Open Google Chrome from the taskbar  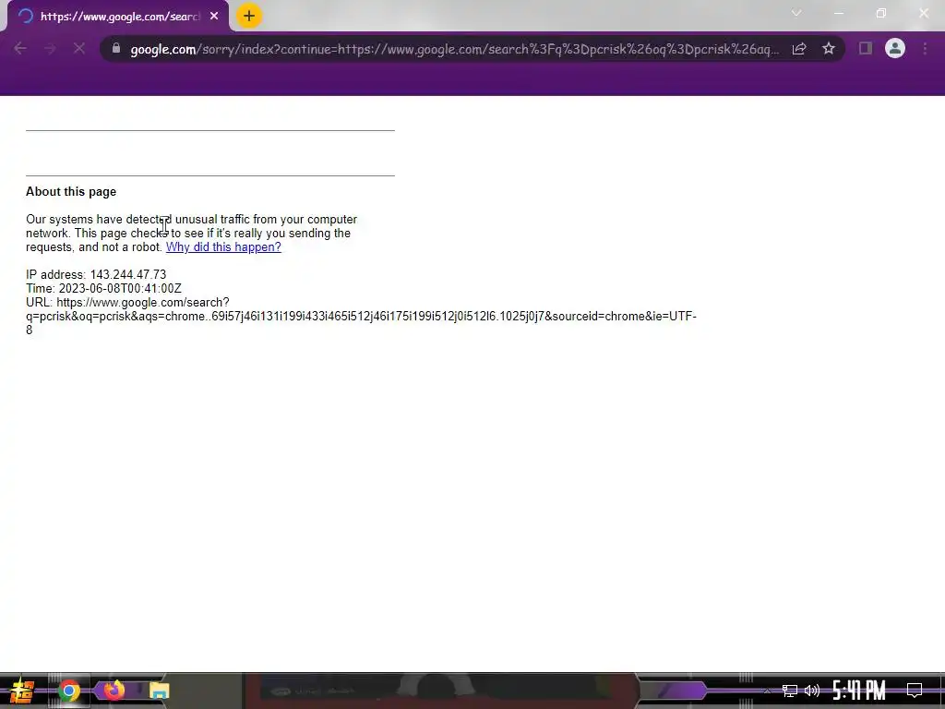pyautogui.click(x=68, y=691)
